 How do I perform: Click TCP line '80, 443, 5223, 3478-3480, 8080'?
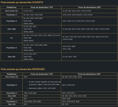[35, 45]
